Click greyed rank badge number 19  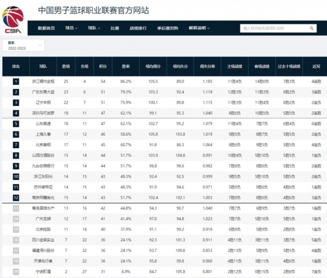[16, 272]
